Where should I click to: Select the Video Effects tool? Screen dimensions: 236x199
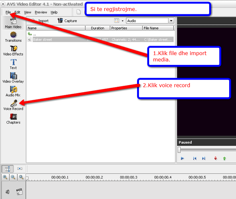tap(13, 50)
